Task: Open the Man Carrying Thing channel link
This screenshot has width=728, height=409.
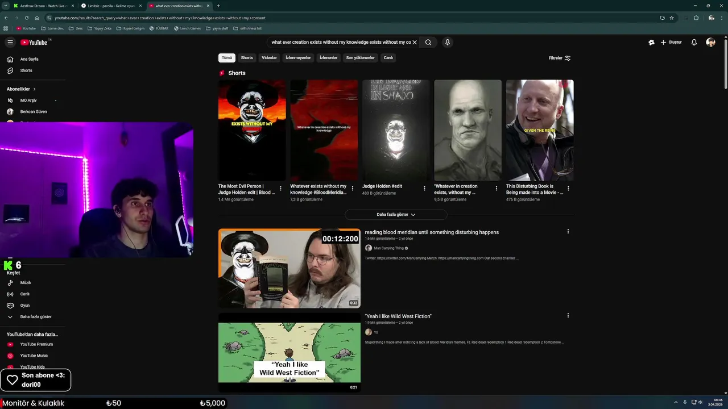Action: click(x=388, y=248)
